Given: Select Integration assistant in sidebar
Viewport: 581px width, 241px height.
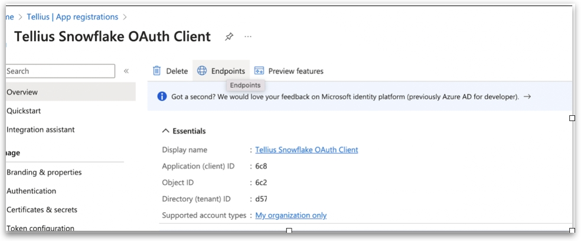Looking at the screenshot, I should pyautogui.click(x=41, y=129).
